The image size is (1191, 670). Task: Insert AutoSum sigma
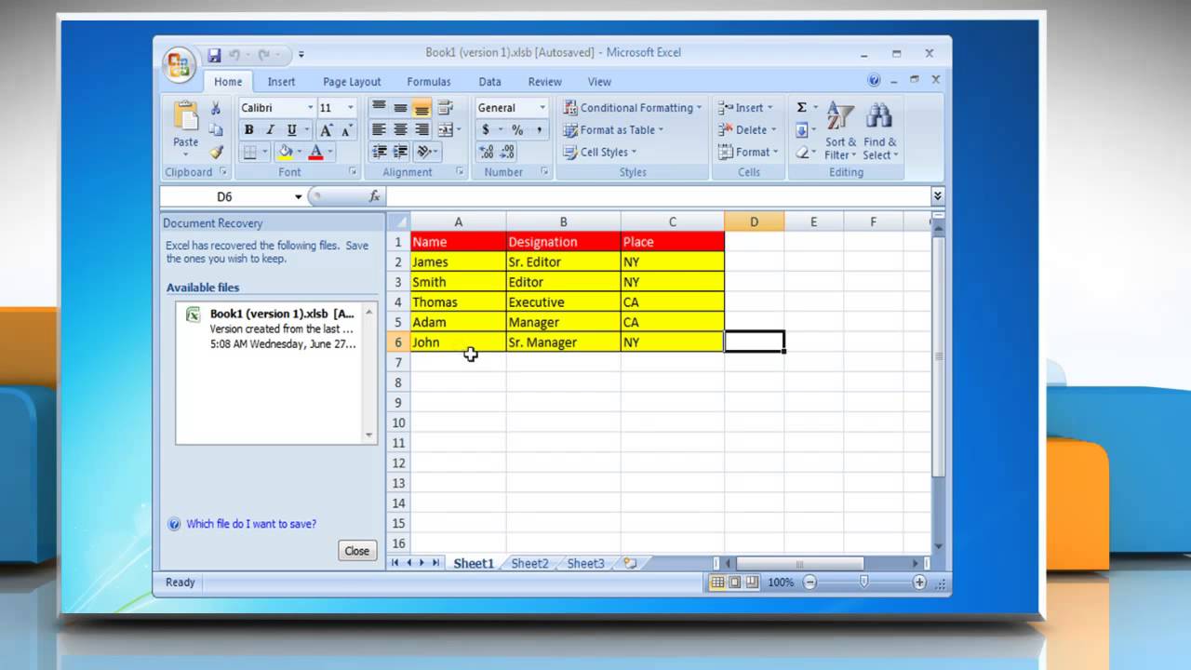point(801,108)
